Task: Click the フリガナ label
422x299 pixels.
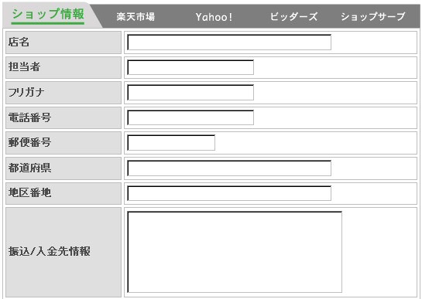Action: click(26, 93)
